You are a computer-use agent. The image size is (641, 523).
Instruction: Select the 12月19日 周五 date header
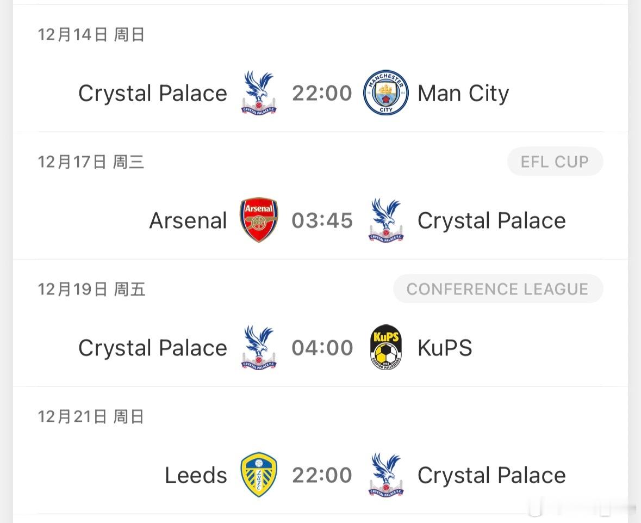(x=91, y=289)
